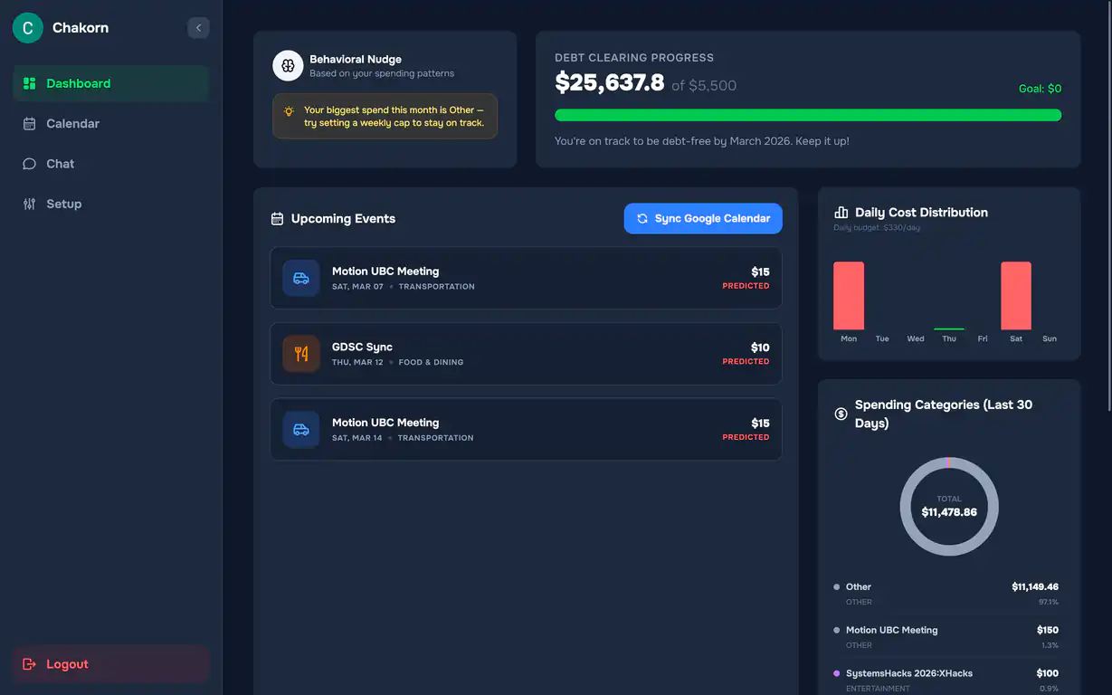Click the bus icon on Motion UBC Meeting event

(300, 278)
